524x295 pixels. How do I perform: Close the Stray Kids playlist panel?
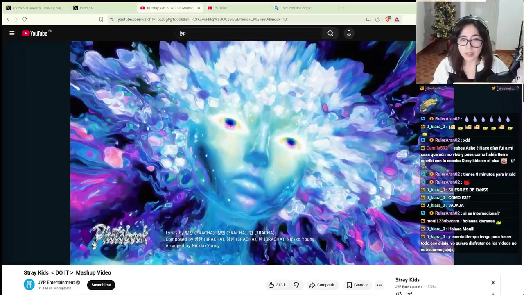click(x=493, y=282)
